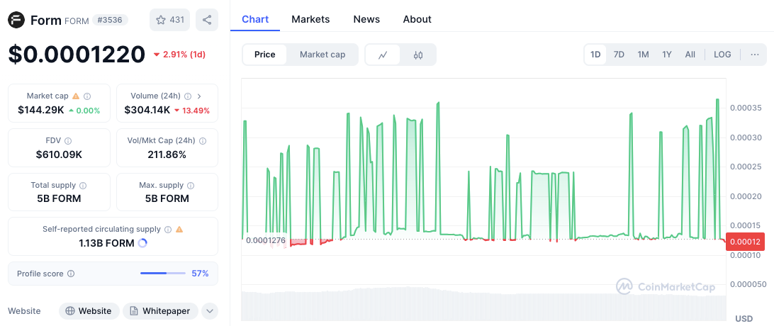Click the volume bars area under chart
774x326 pixels.
483,303
